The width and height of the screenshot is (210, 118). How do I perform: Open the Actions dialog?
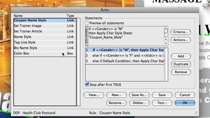pyautogui.click(x=180, y=40)
